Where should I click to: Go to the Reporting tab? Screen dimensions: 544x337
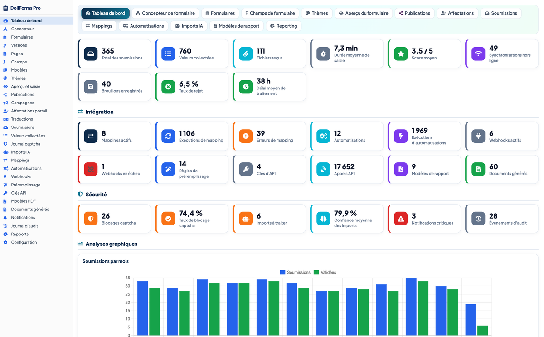click(283, 26)
